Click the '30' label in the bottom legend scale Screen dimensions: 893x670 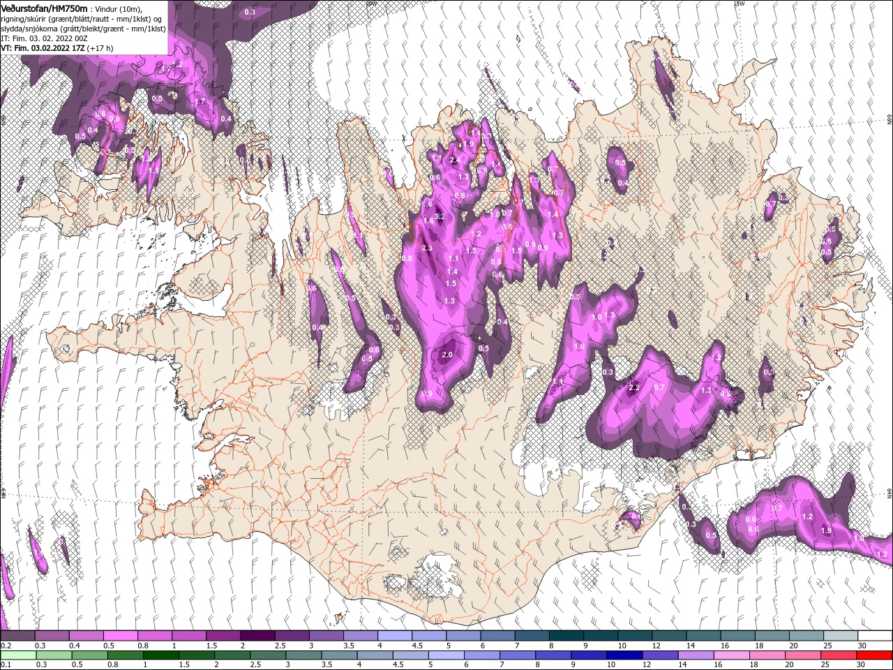tap(860, 664)
